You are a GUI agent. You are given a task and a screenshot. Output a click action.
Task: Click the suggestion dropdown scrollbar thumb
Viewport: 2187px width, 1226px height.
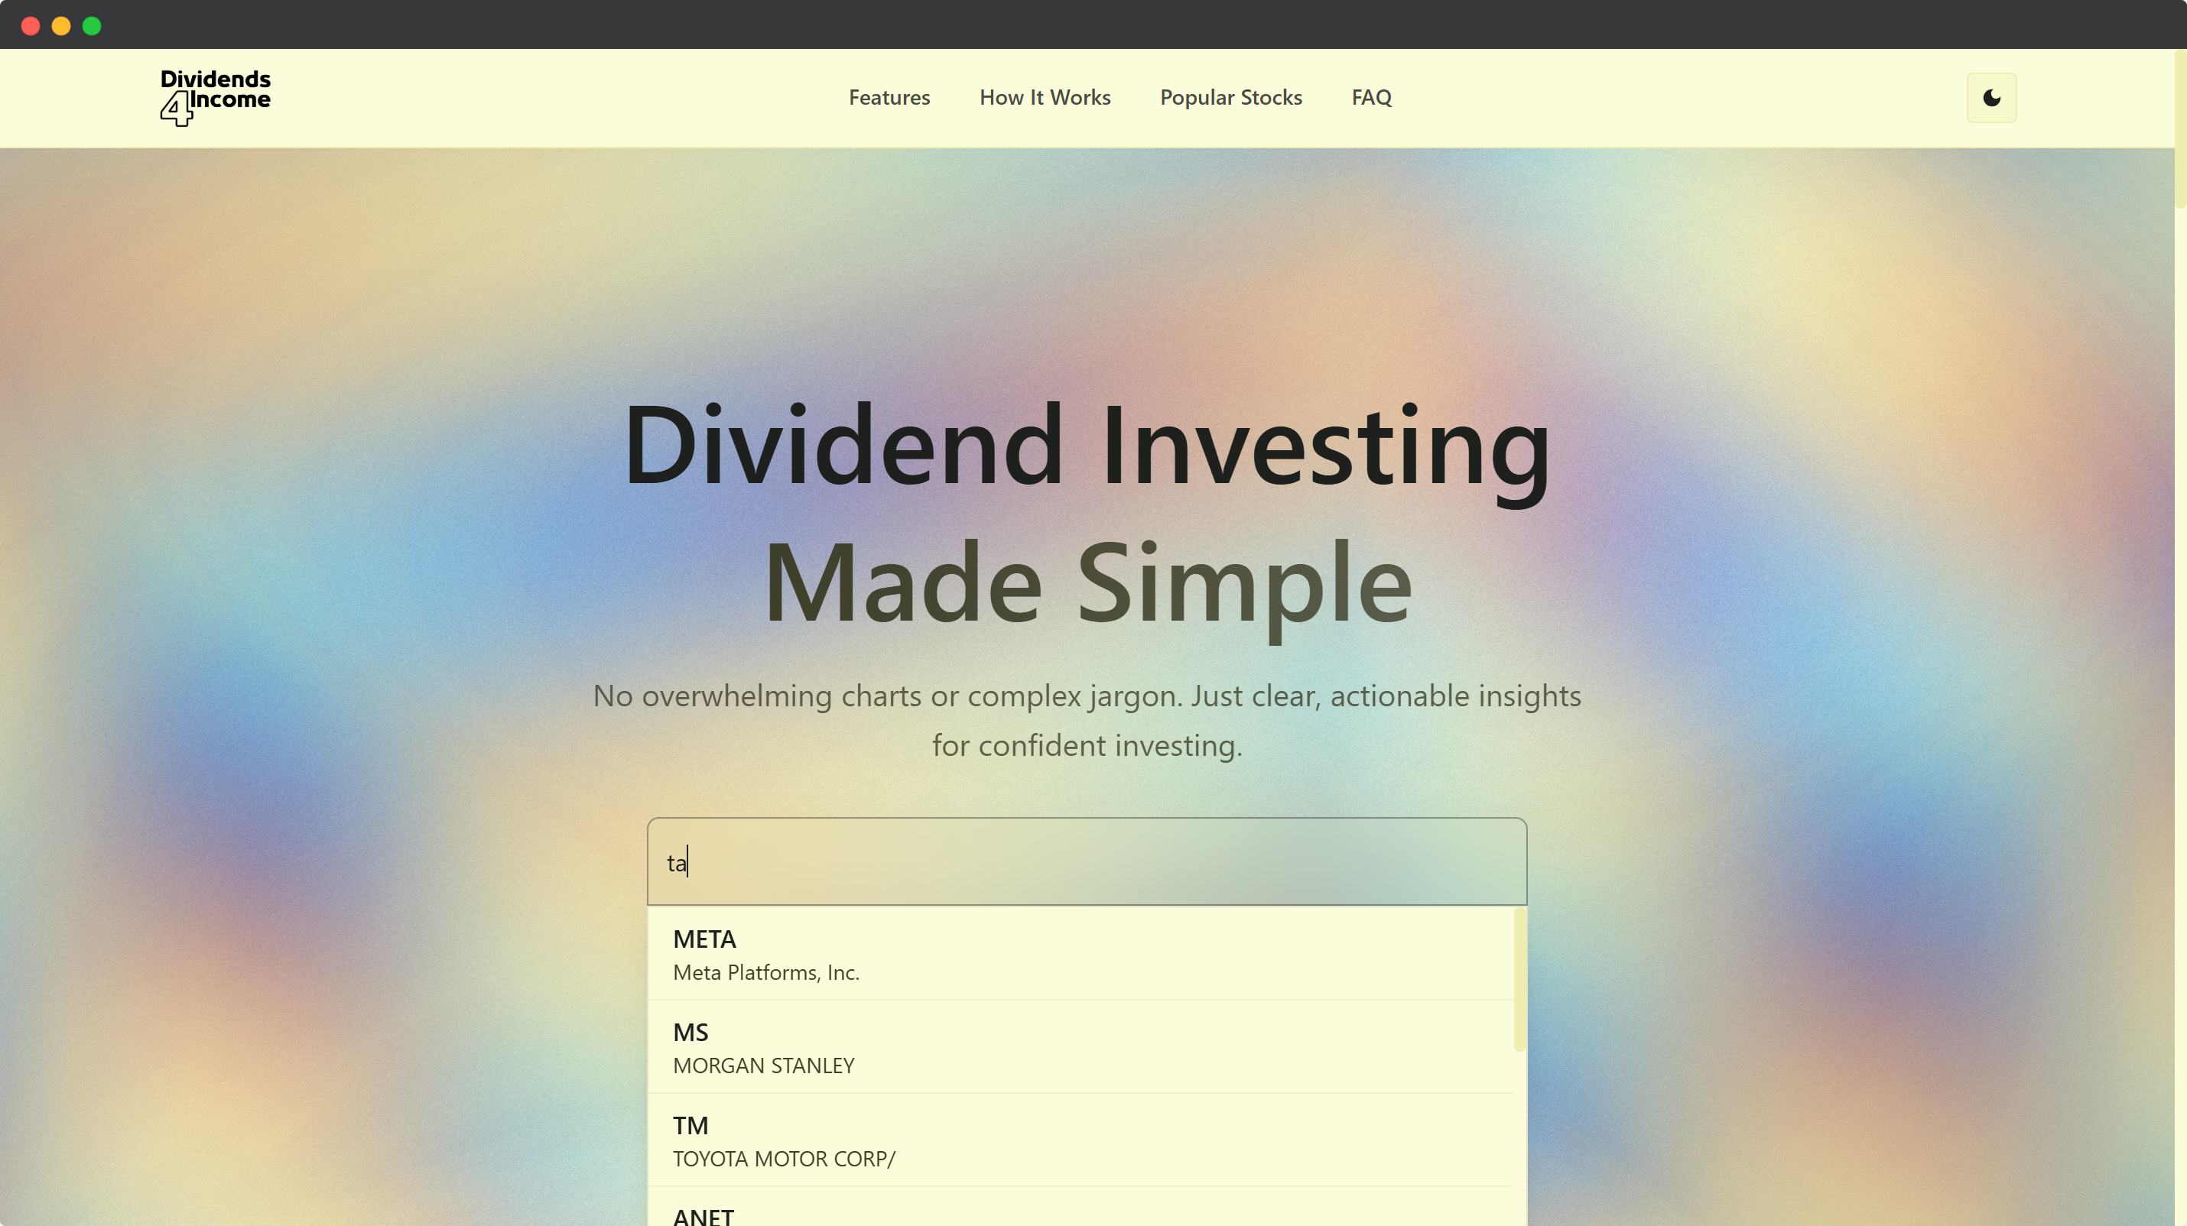[1519, 979]
